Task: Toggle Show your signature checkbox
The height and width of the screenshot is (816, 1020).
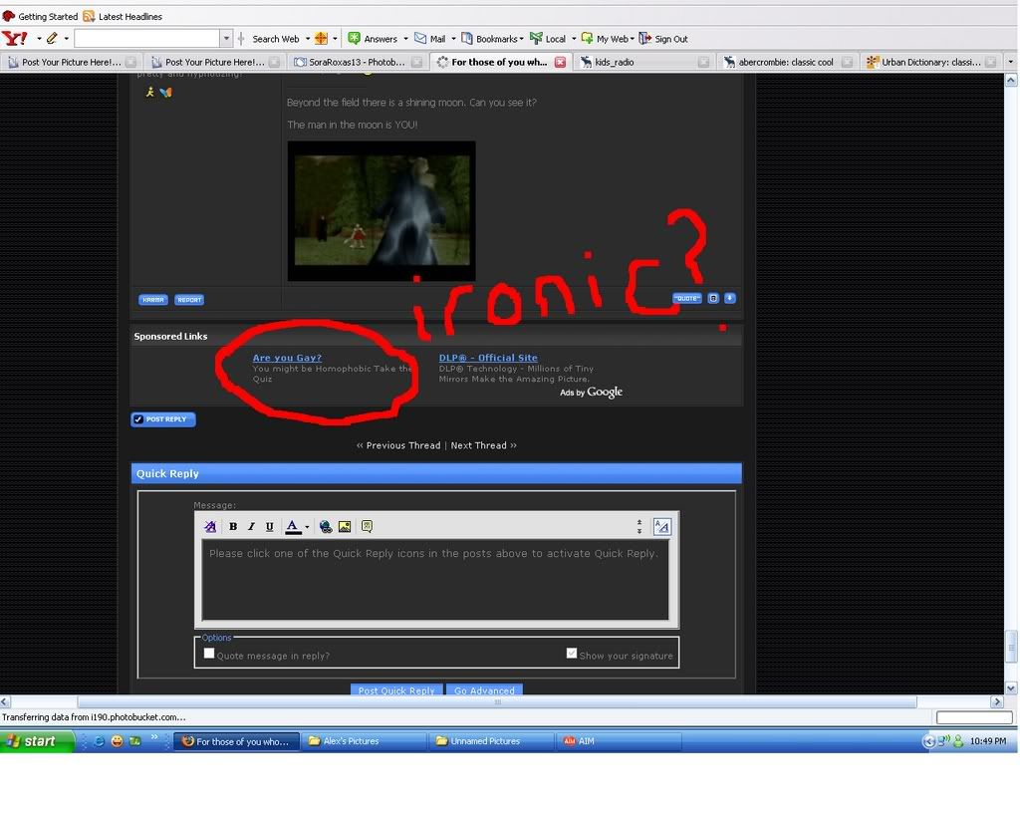Action: pyautogui.click(x=571, y=653)
